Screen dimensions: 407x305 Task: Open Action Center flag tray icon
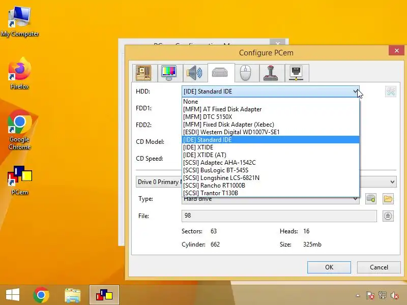pos(370,295)
